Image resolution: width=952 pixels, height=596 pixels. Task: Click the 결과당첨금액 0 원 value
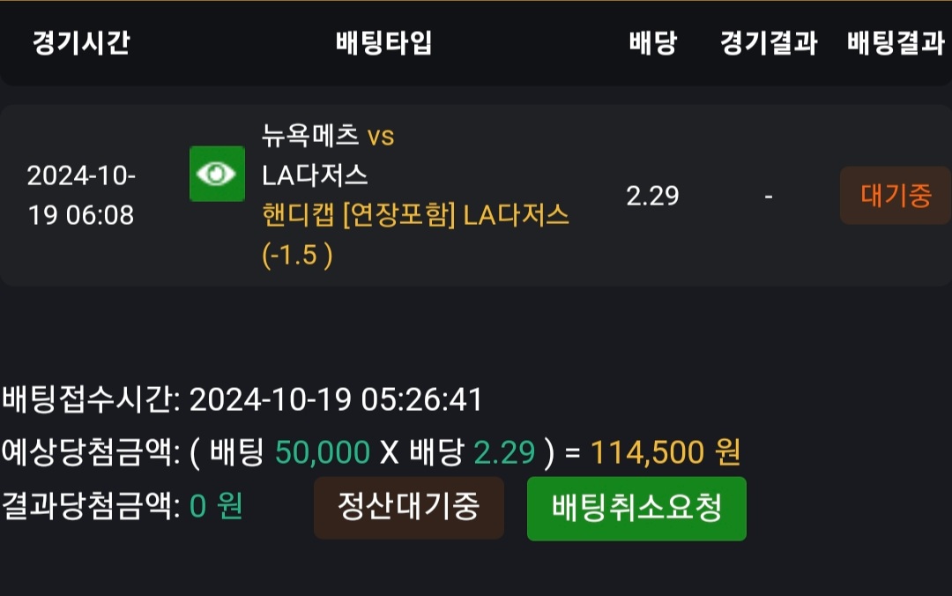[x=216, y=507]
